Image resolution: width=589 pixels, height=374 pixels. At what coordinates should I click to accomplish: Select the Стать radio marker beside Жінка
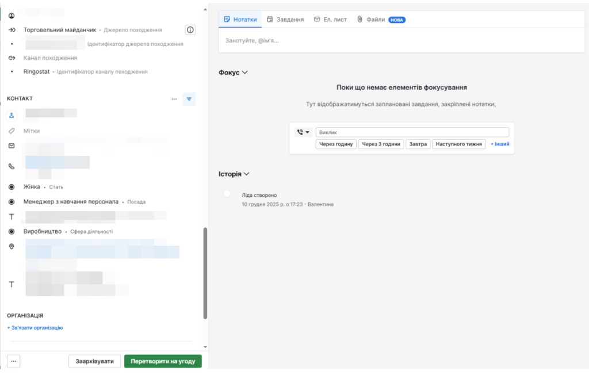tap(12, 186)
